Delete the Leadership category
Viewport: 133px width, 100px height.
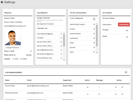click(x=94, y=38)
